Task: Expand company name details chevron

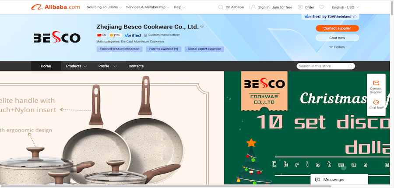Action: click(x=202, y=27)
